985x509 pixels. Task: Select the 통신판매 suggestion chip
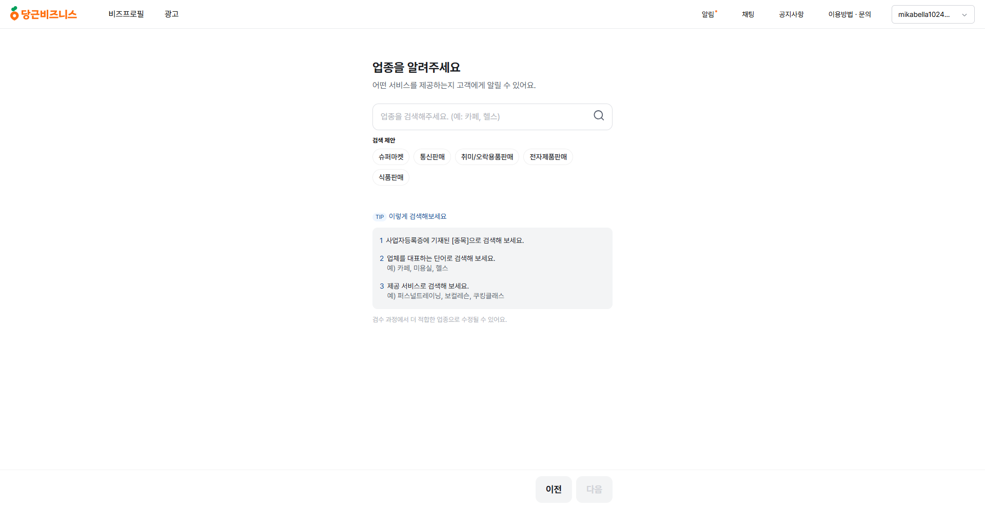pos(432,157)
